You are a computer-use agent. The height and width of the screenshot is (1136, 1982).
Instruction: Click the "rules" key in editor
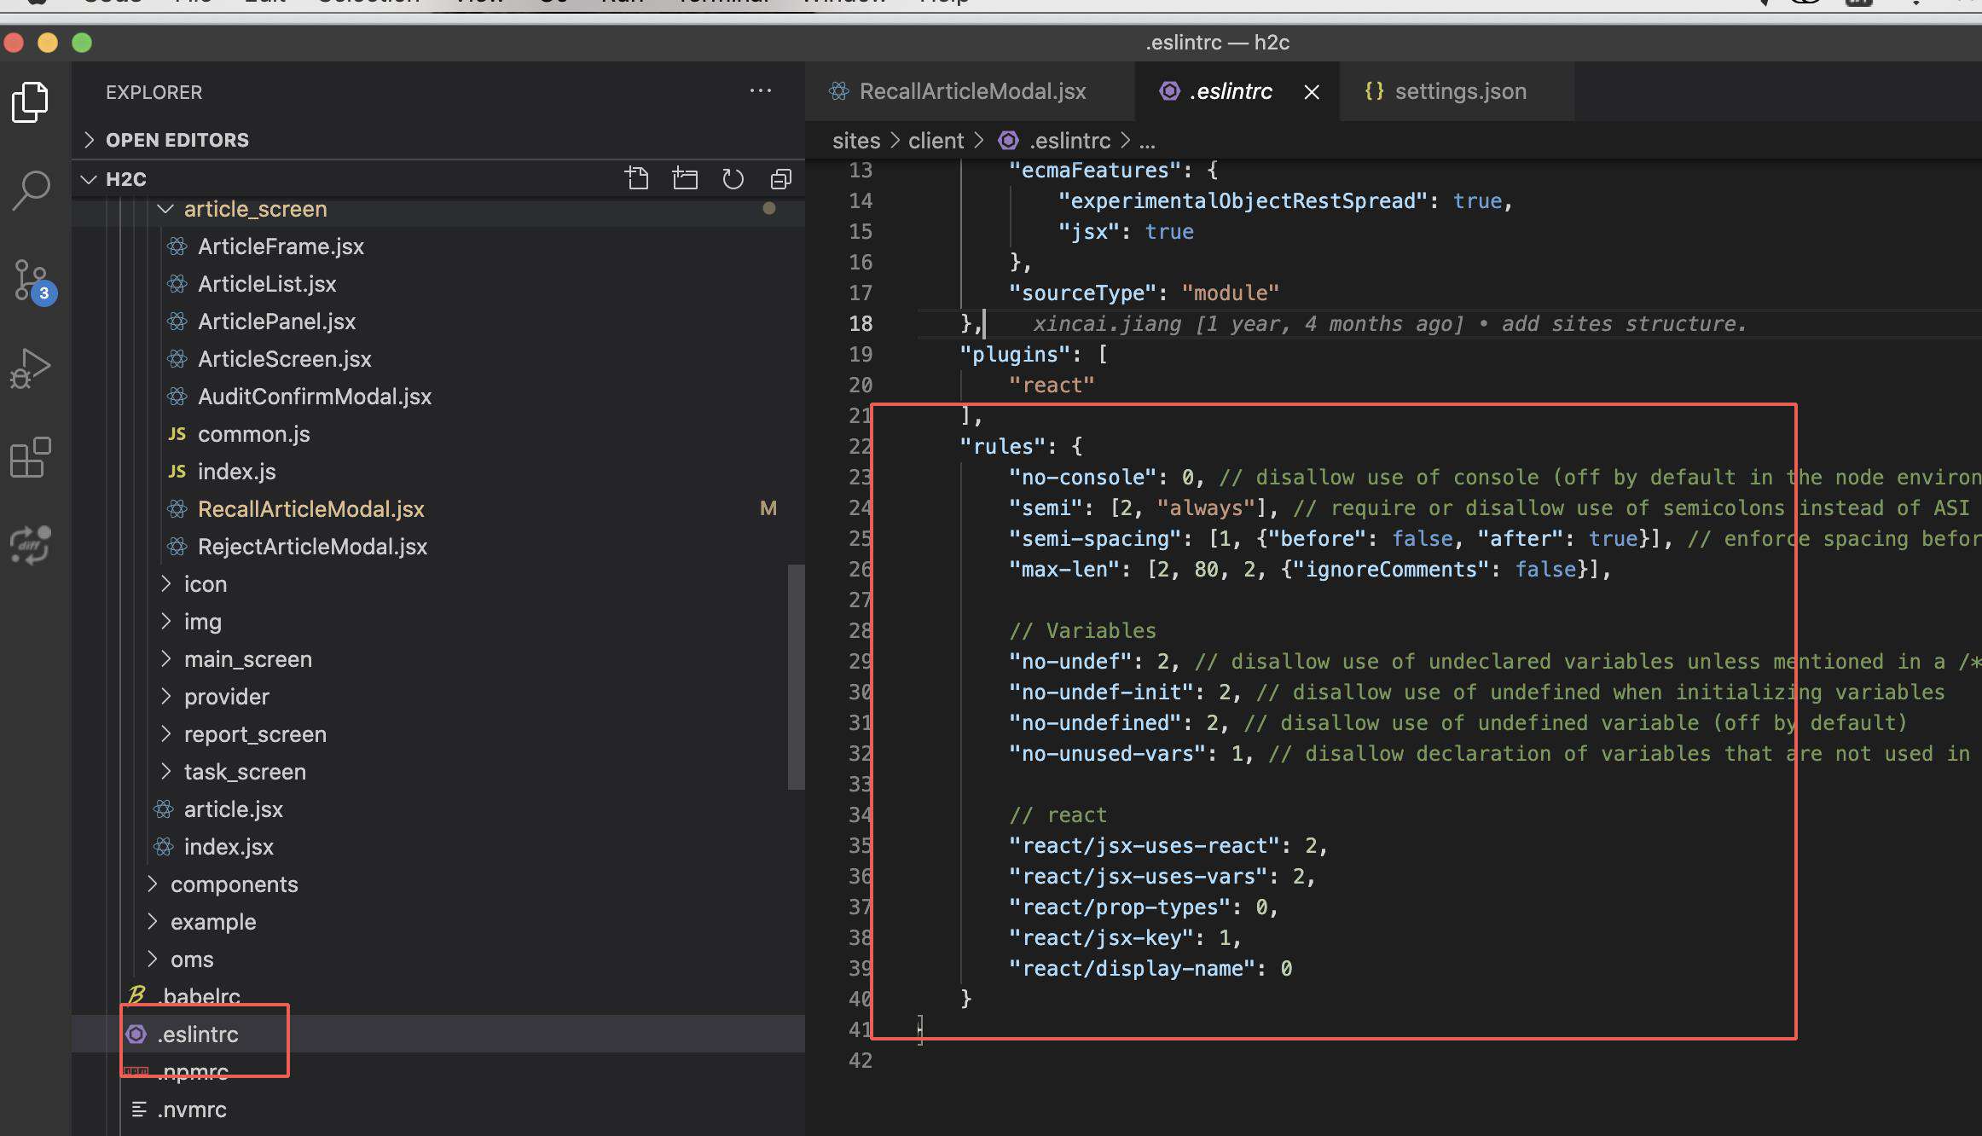pyautogui.click(x=1003, y=446)
